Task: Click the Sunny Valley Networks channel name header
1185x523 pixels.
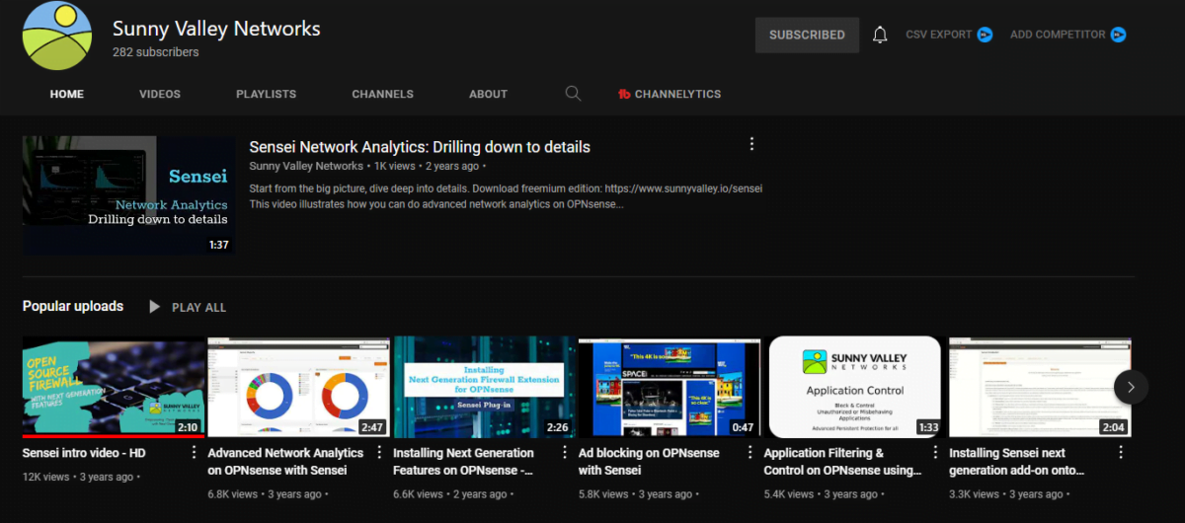Action: click(x=216, y=29)
